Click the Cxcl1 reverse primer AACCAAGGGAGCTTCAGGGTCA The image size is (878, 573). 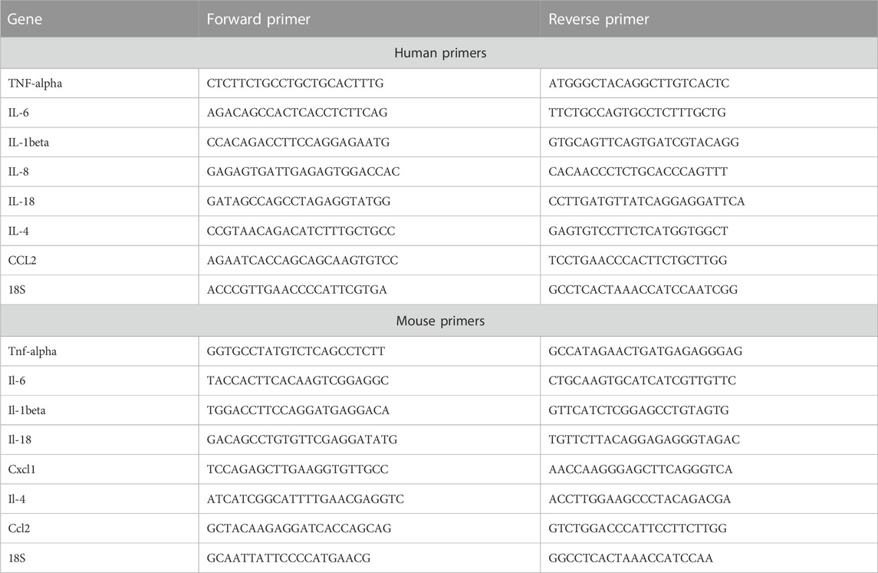pyautogui.click(x=640, y=469)
